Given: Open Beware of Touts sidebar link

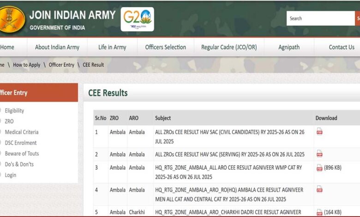Looking at the screenshot, I should [x=22, y=154].
